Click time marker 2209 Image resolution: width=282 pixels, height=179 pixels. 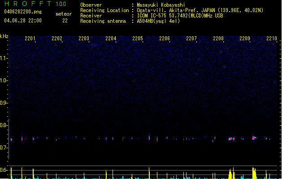245,38
